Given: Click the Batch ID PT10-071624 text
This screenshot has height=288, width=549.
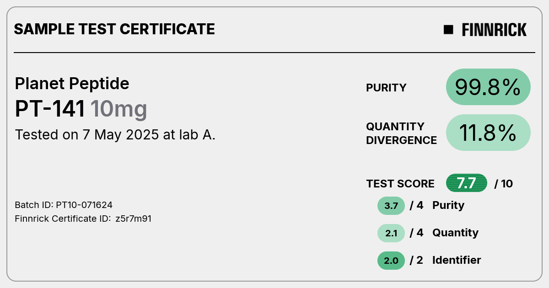Looking at the screenshot, I should pos(64,205).
